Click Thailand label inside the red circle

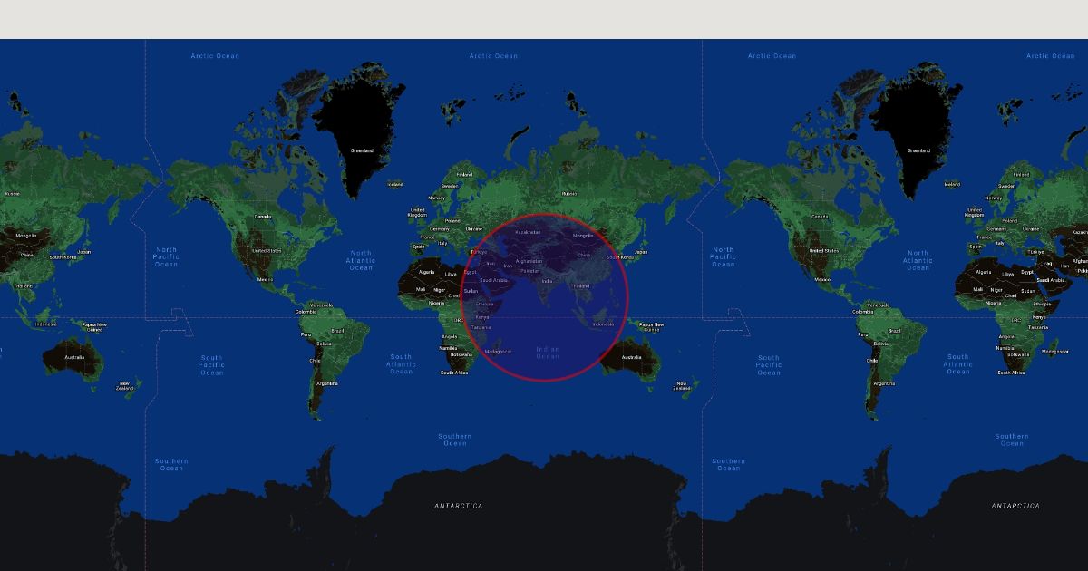581,286
